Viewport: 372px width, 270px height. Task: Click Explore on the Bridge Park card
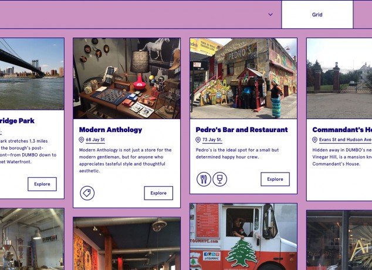click(x=42, y=184)
